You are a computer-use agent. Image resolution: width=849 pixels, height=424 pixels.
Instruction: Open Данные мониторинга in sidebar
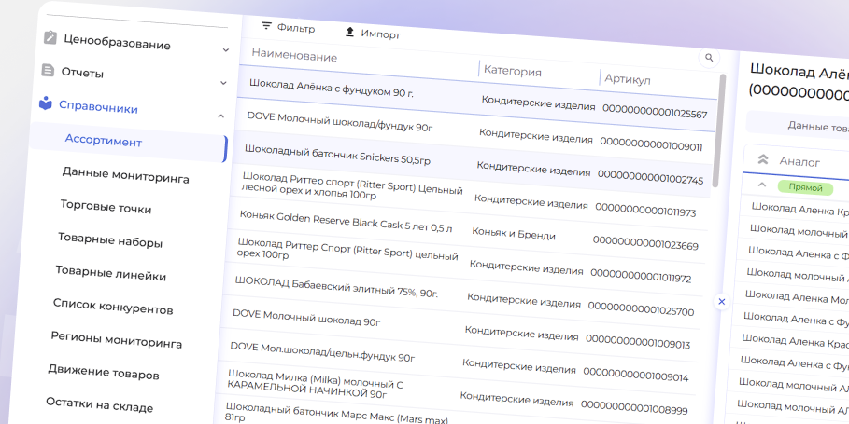(125, 177)
